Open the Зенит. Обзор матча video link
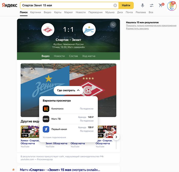The width and height of the screenshot is (179, 172). pyautogui.click(x=56, y=143)
